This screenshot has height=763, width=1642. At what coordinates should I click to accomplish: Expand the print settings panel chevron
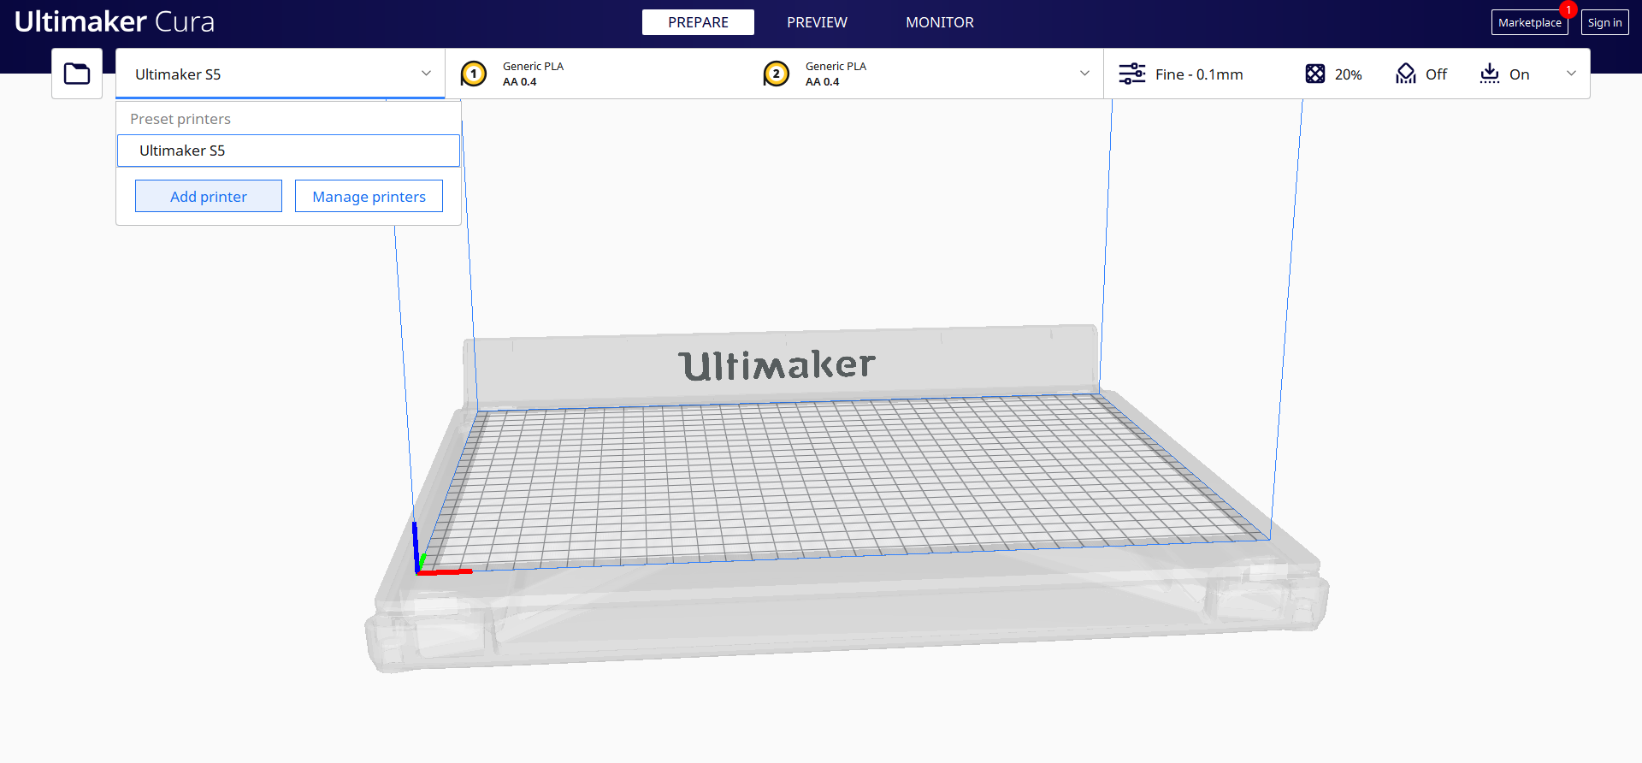1571,74
